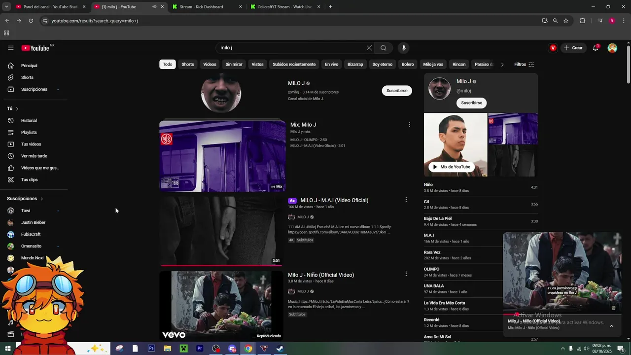Play Mix de YouTube in side panel
Screen dimensions: 631x355
coord(451,167)
